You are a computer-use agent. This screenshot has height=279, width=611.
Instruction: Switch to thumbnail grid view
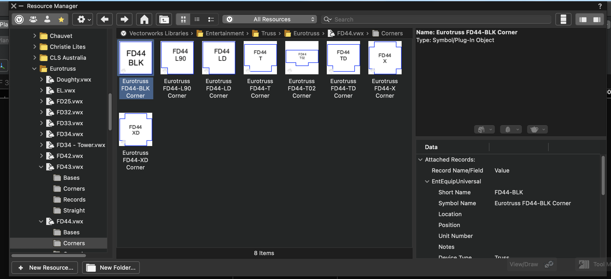tap(183, 19)
